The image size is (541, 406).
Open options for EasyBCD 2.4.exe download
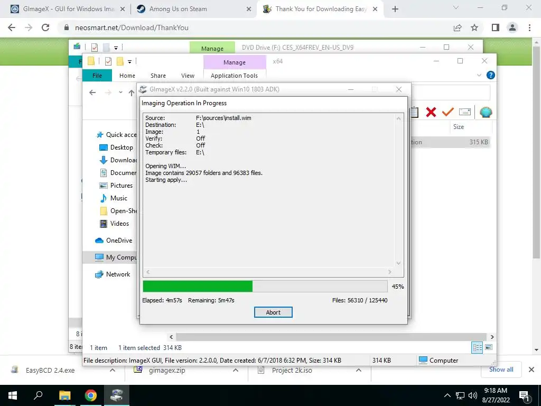coord(113,370)
